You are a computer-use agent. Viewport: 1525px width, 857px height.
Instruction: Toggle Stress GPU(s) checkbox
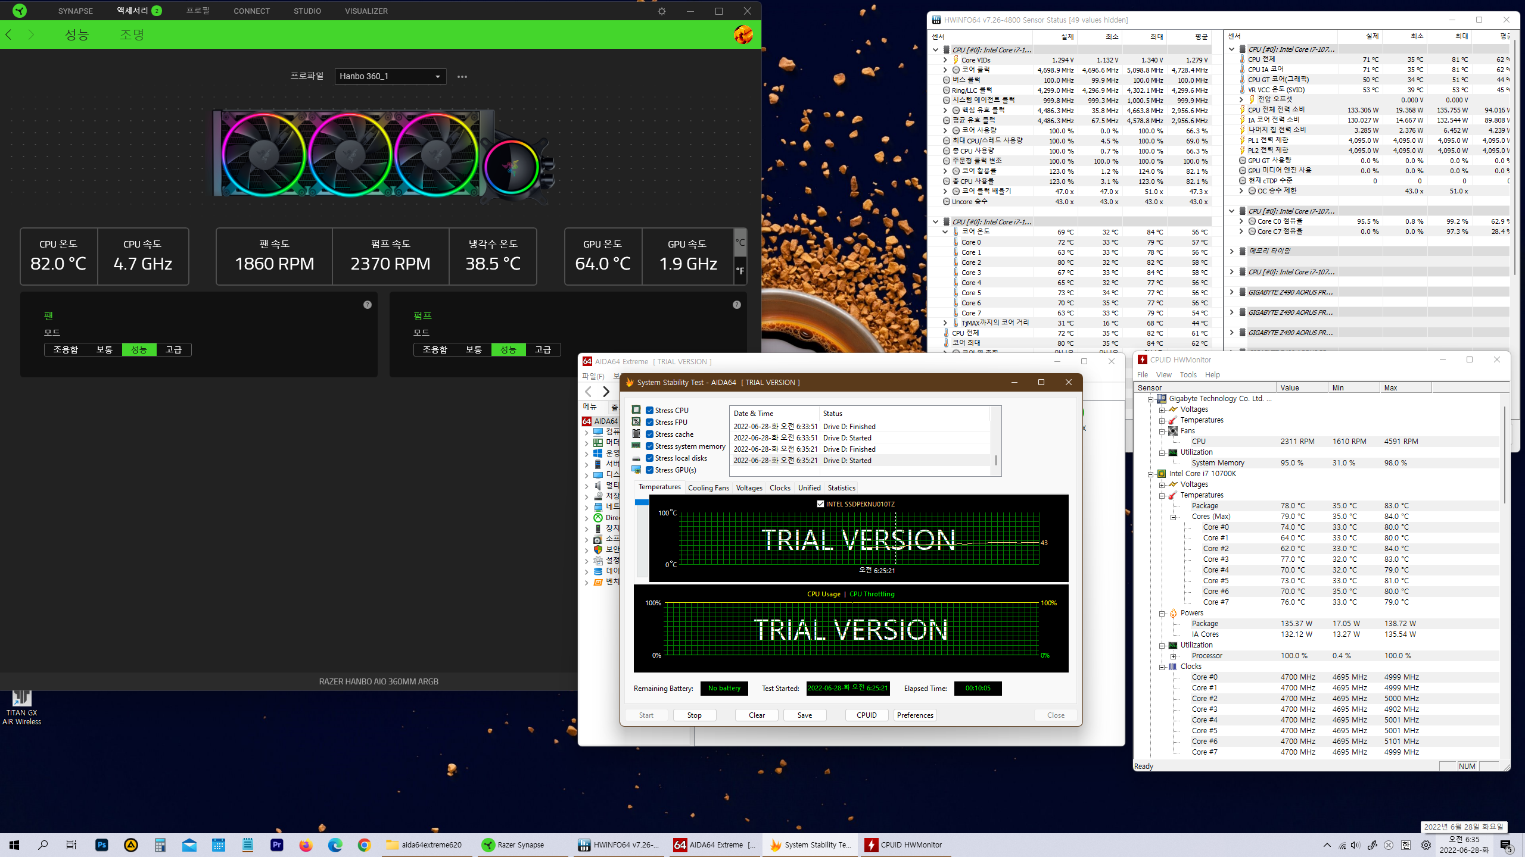pos(650,470)
